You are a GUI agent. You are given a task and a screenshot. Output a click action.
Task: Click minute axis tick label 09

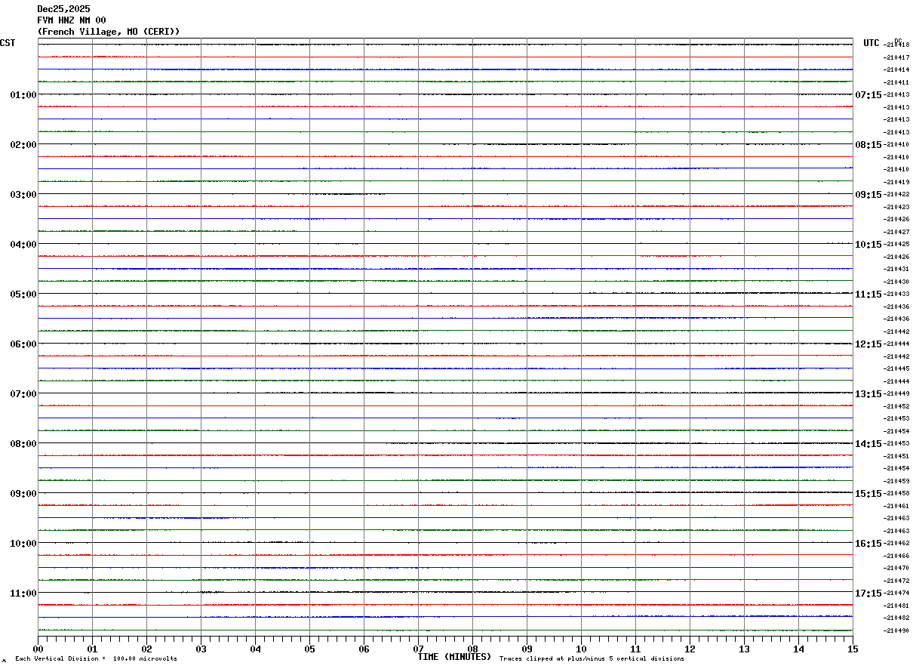point(527,649)
